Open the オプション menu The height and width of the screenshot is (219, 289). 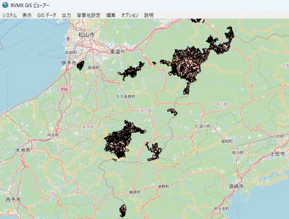click(130, 15)
